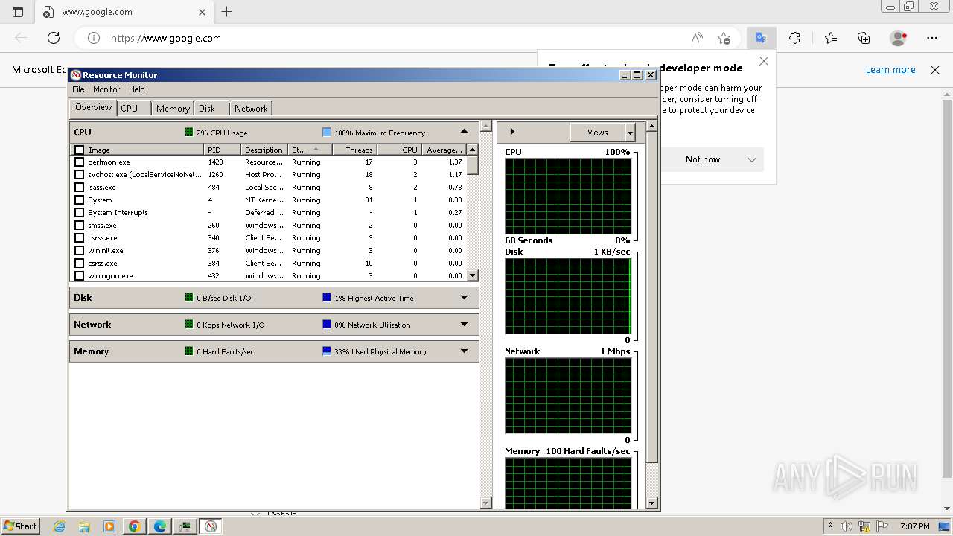The width and height of the screenshot is (953, 536).
Task: Switch to the Network tab
Action: pyautogui.click(x=251, y=109)
